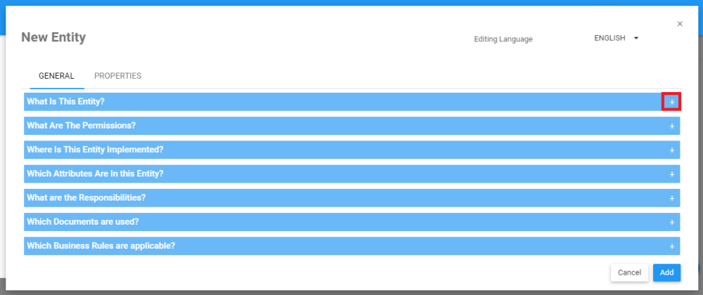
Task: Switch to the PROPERTIES tab
Action: coord(117,76)
